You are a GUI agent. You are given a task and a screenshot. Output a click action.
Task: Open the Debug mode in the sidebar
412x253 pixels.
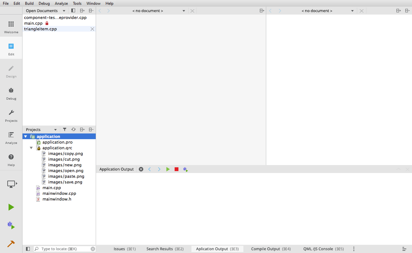11,93
